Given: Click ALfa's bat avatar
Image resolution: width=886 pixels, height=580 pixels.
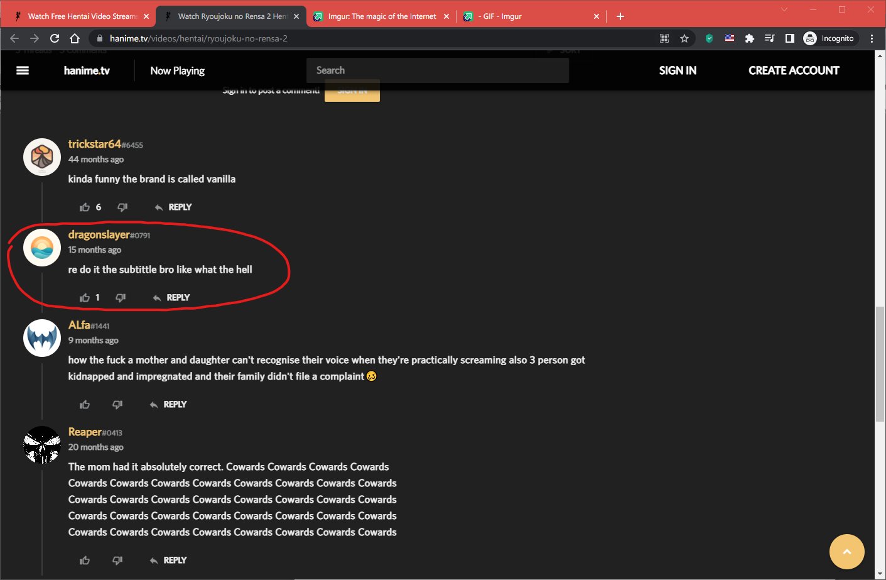Looking at the screenshot, I should pyautogui.click(x=42, y=338).
